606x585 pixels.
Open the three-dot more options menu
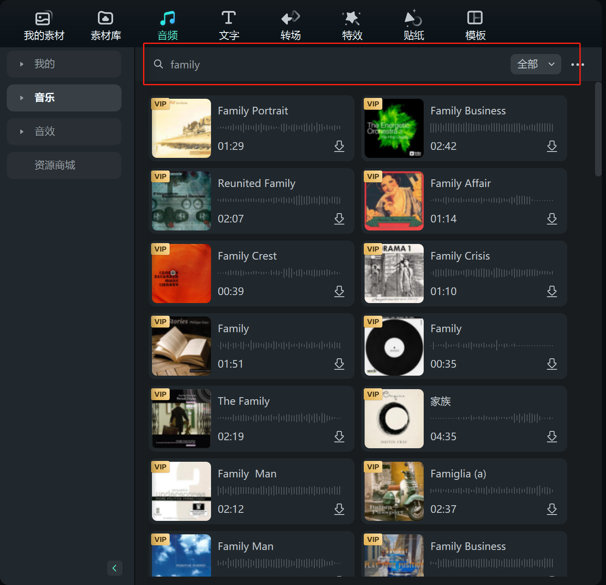tap(577, 65)
